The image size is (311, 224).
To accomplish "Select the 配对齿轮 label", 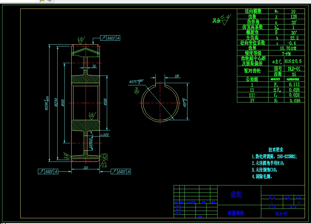I will [x=252, y=71].
